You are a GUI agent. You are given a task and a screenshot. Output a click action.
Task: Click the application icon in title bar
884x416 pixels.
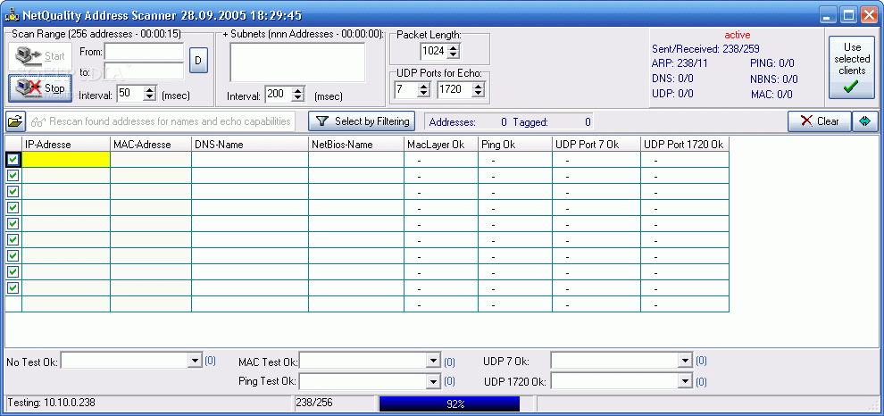13,14
